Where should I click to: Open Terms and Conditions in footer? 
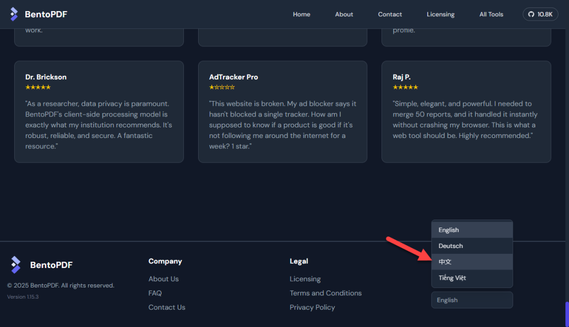326,293
